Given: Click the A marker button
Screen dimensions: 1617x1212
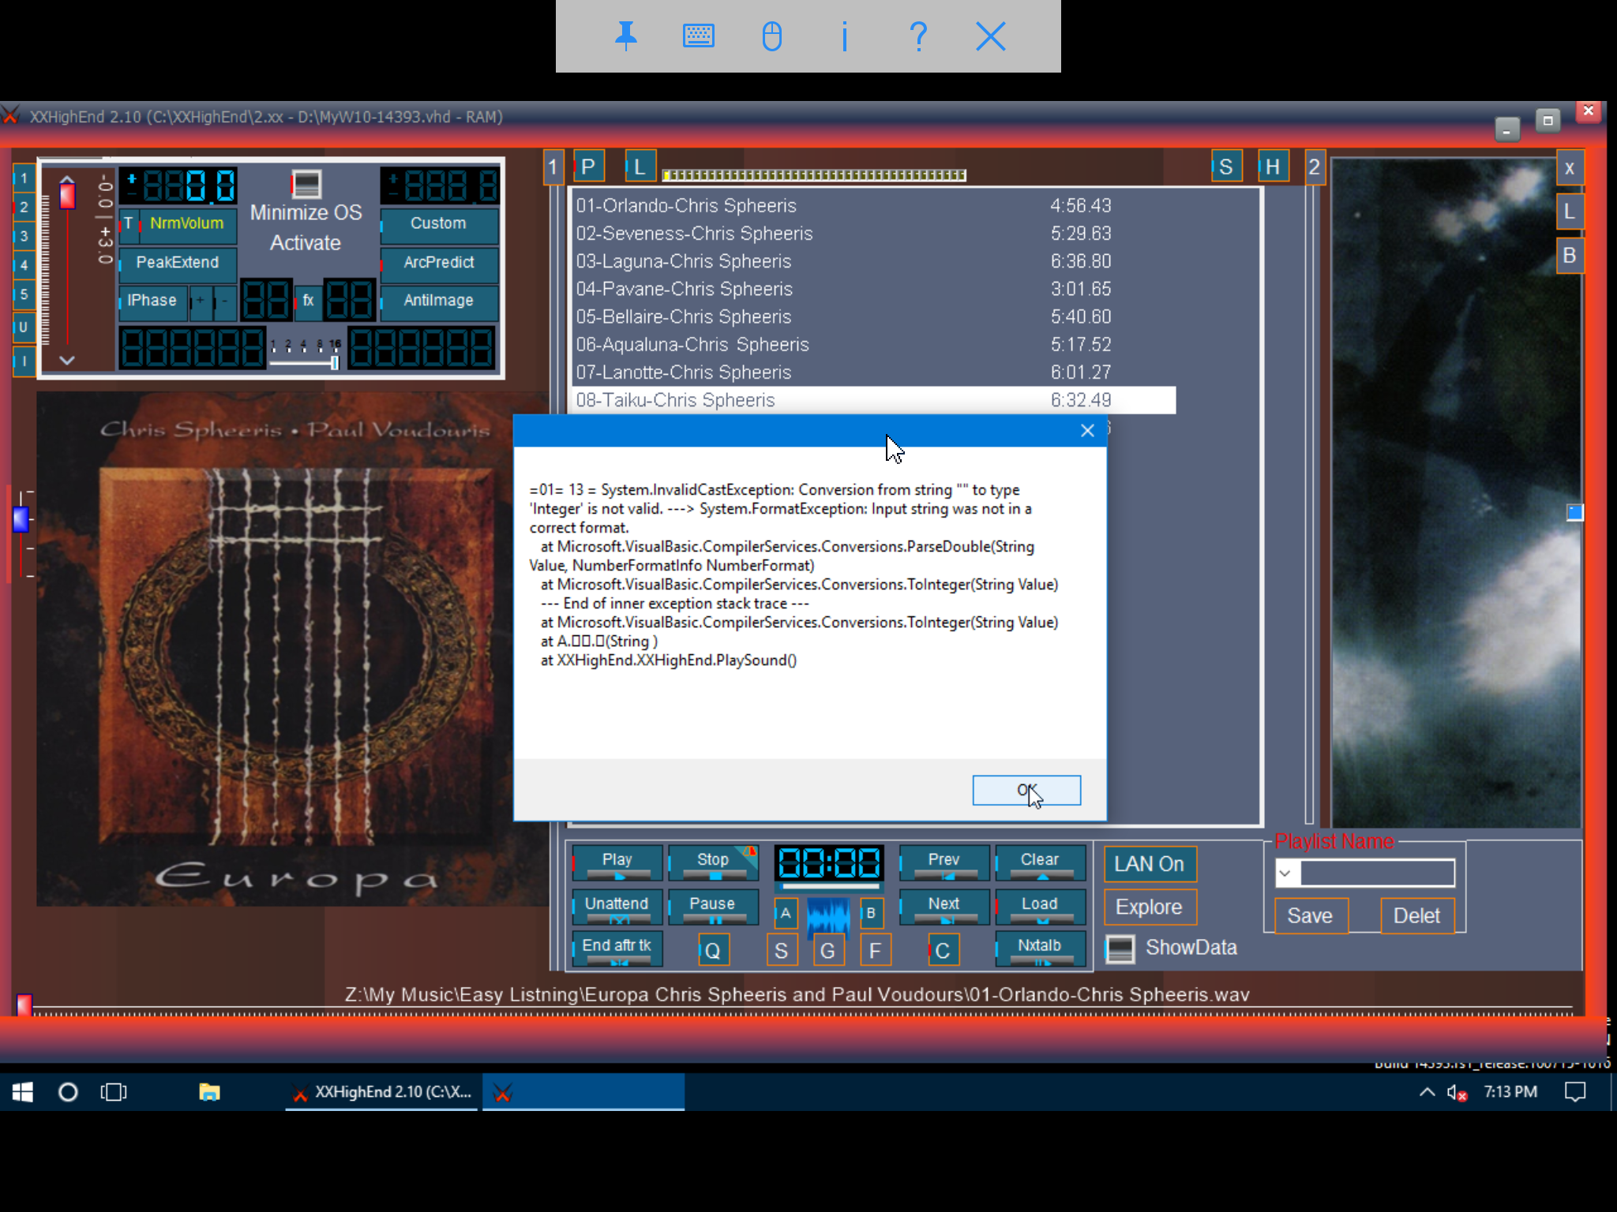Looking at the screenshot, I should pyautogui.click(x=786, y=913).
